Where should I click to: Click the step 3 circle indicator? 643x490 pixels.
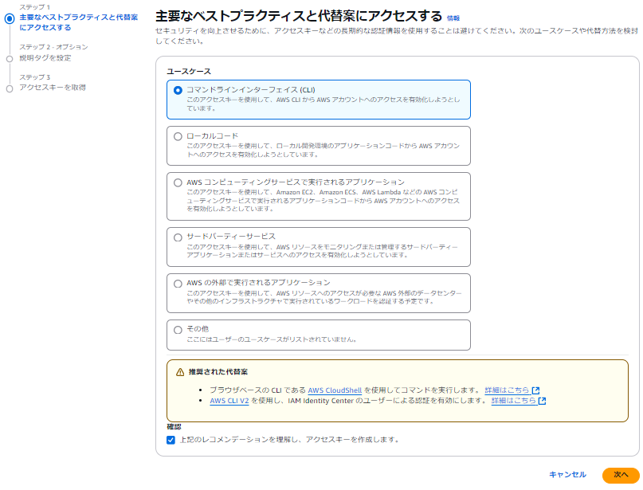(10, 88)
